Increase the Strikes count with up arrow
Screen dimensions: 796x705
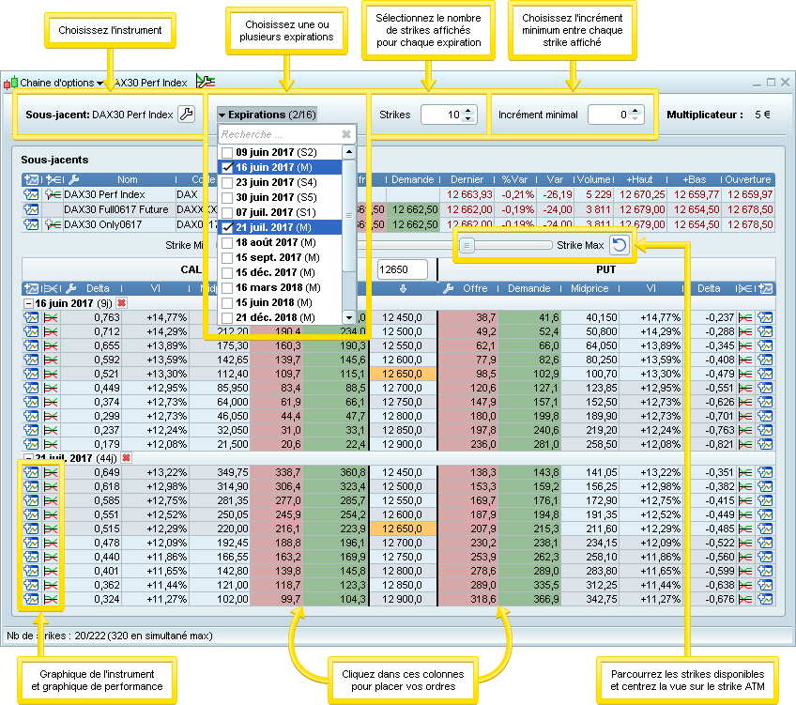click(x=468, y=110)
